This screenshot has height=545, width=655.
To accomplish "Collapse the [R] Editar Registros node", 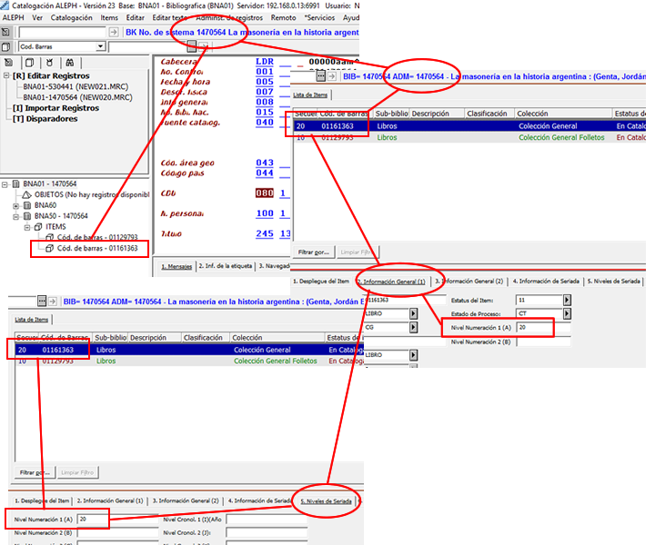I will point(6,76).
